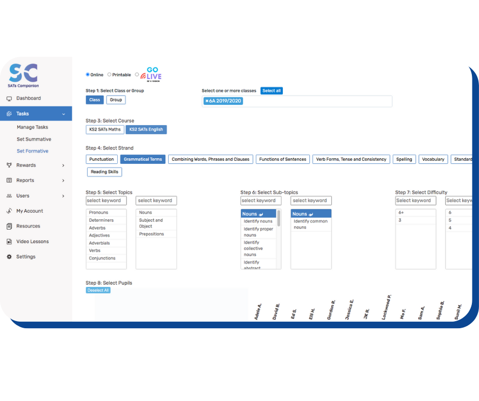
Task: Open Set Summative in sidebar
Action: click(x=34, y=139)
